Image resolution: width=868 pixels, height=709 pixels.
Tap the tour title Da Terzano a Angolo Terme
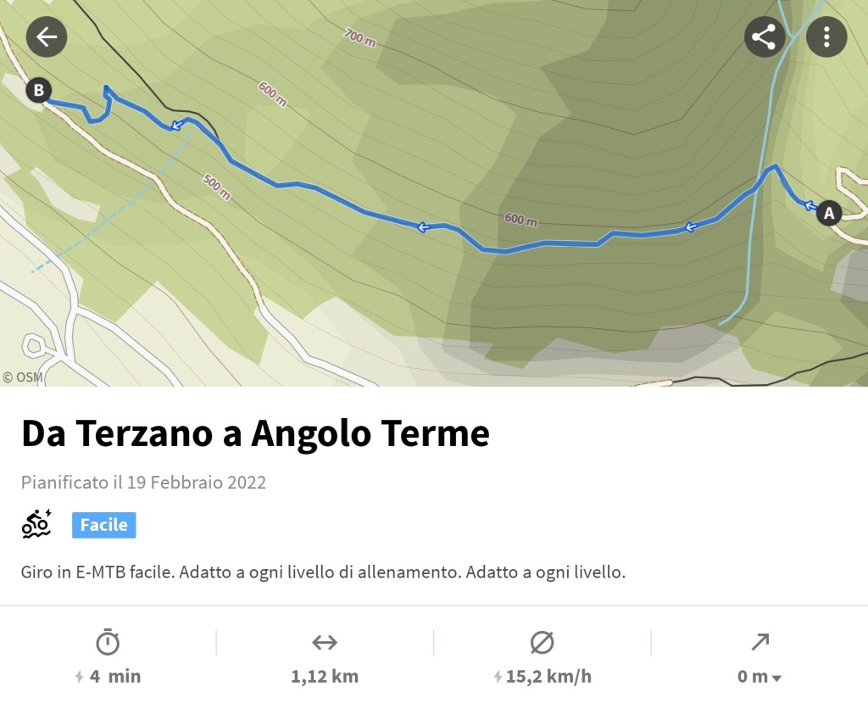(x=255, y=433)
